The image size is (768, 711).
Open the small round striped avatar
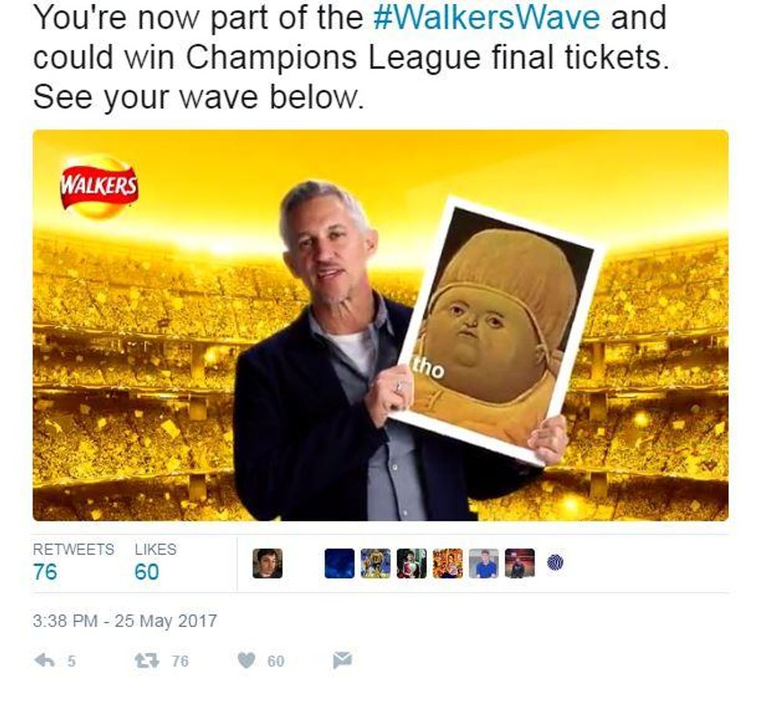pos(555,563)
